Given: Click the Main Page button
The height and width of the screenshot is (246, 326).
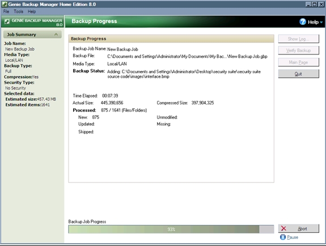Looking at the screenshot, I should click(x=298, y=62).
